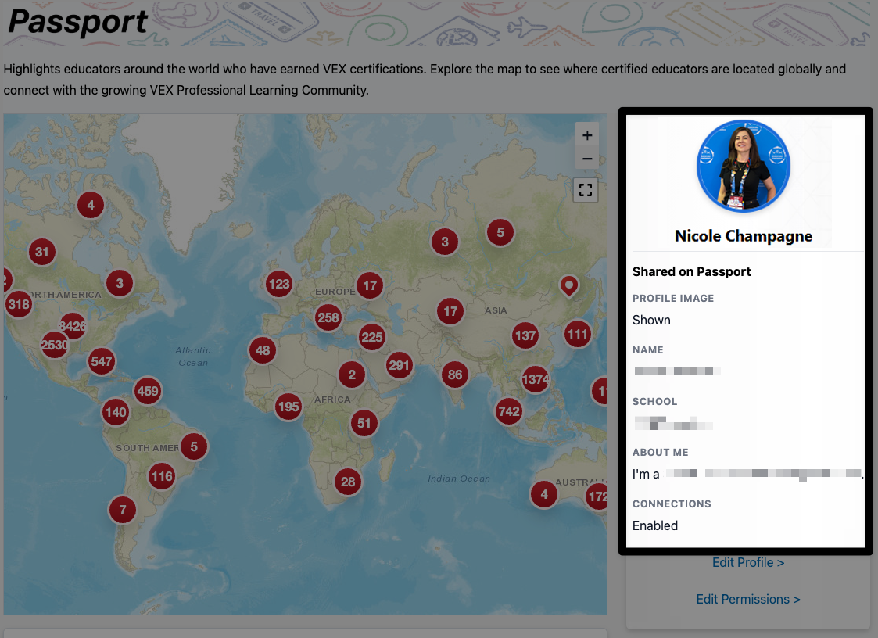Open the 1374 cluster marker
The image size is (878, 638).
[536, 379]
